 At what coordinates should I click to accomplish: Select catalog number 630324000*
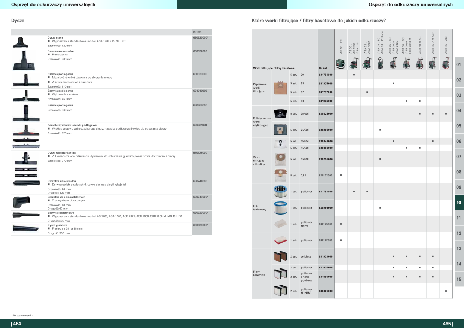click(x=201, y=225)
